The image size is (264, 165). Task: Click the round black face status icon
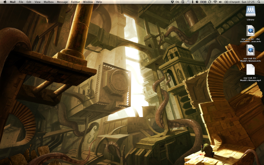point(197,2)
